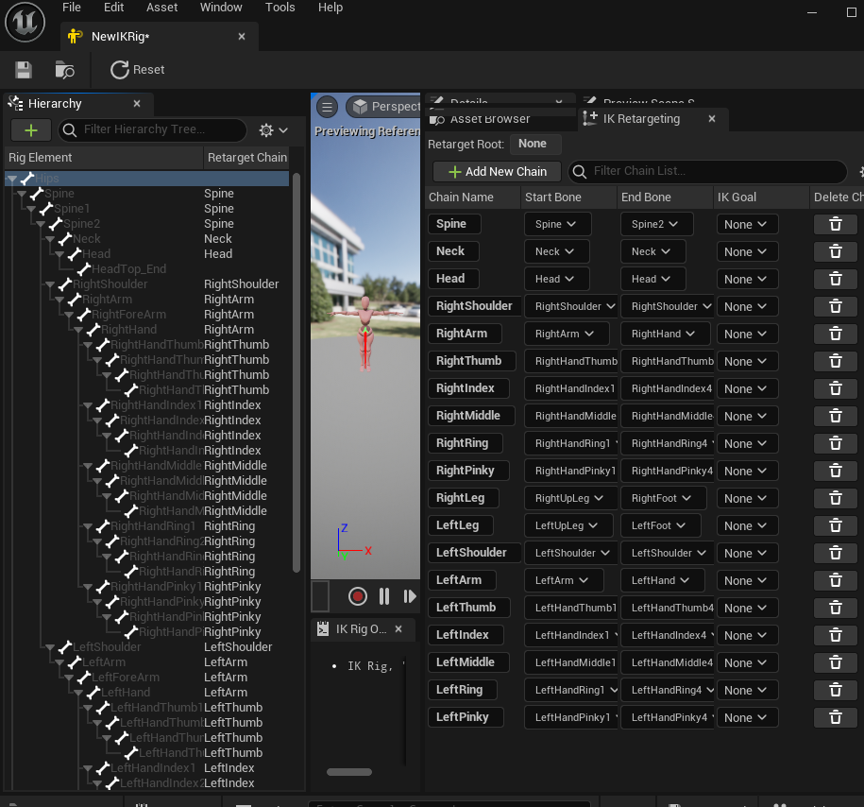Select the LeftHand bone

point(125,693)
